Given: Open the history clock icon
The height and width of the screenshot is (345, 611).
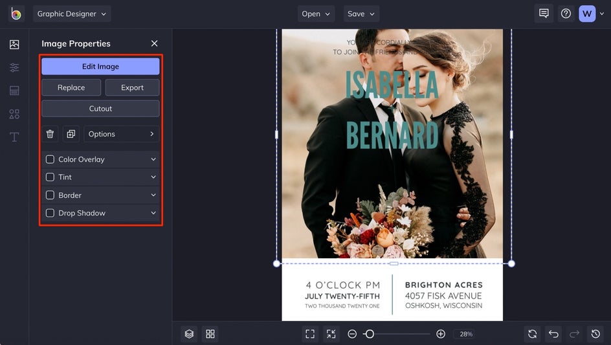Looking at the screenshot, I should (595, 334).
